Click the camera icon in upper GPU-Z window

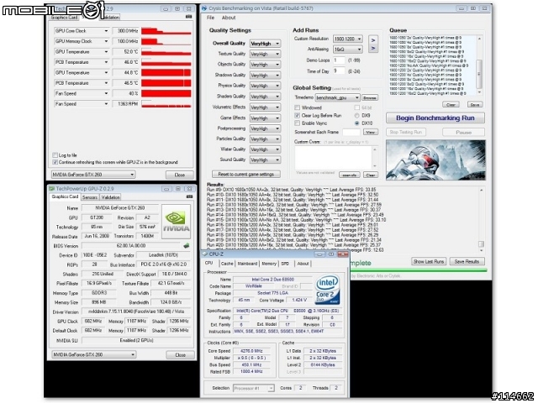(x=188, y=17)
